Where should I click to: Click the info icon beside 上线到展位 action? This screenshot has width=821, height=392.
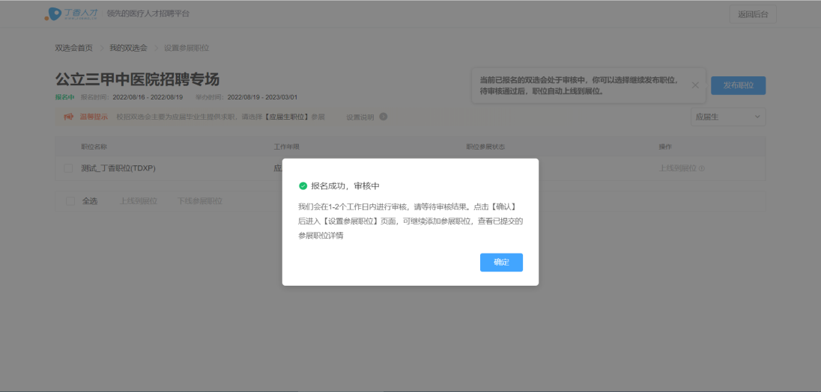(702, 168)
